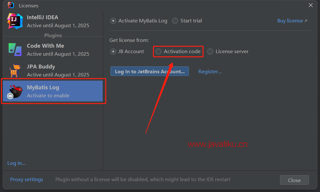This screenshot has height=192, width=320.
Task: Click Log In to JetBrains Account button
Action: pyautogui.click(x=149, y=71)
